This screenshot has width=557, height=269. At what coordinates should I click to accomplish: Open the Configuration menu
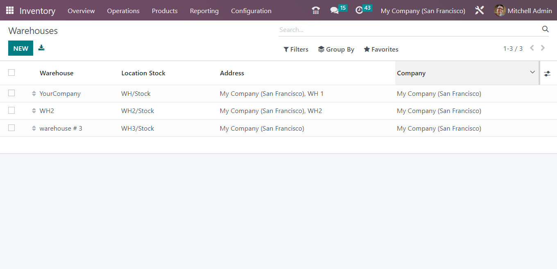pyautogui.click(x=251, y=11)
